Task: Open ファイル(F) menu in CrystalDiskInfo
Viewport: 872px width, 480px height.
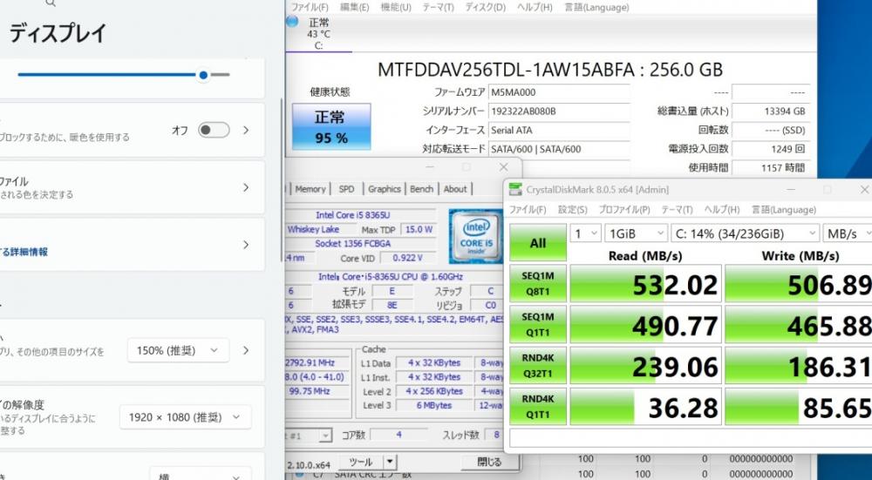Action: click(310, 7)
